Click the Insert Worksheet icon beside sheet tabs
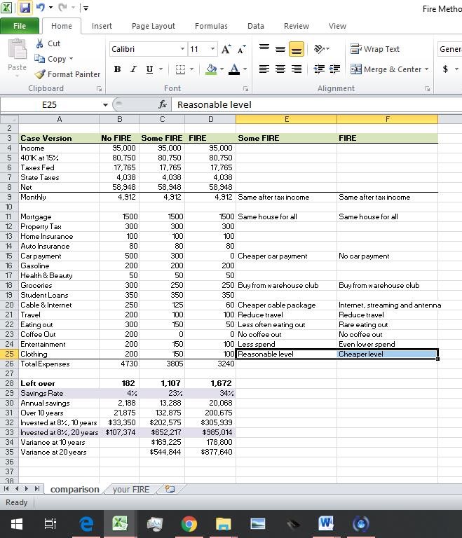462x538 pixels. (x=169, y=489)
